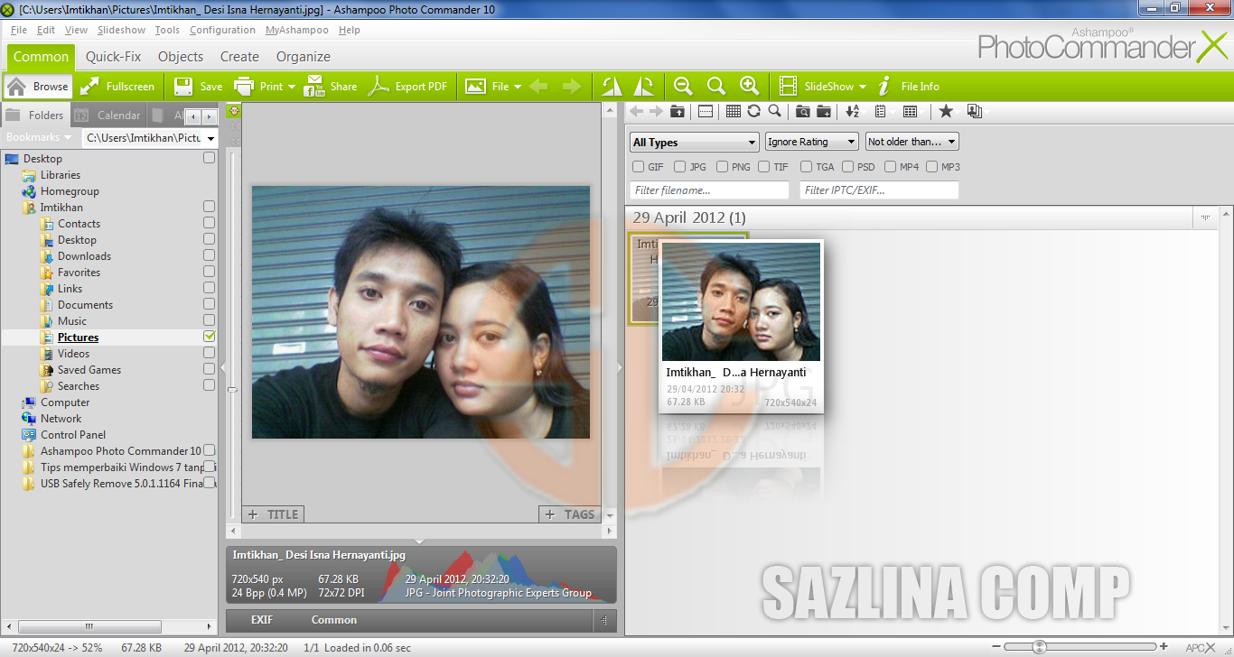Add tags with the TAGS button
The image size is (1234, 657).
[570, 514]
